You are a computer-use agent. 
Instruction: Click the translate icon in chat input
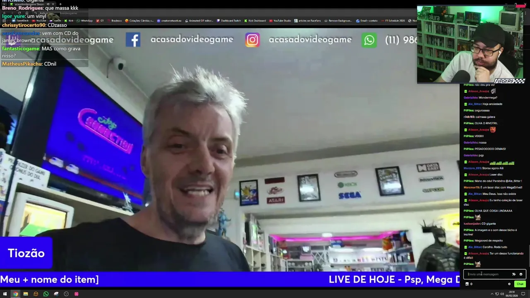514,274
